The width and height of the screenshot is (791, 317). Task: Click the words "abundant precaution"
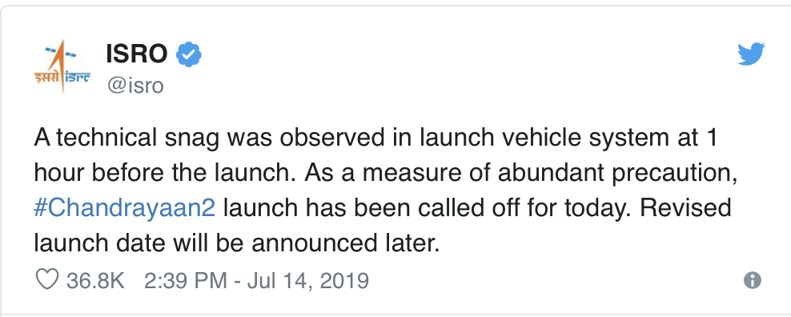point(616,174)
